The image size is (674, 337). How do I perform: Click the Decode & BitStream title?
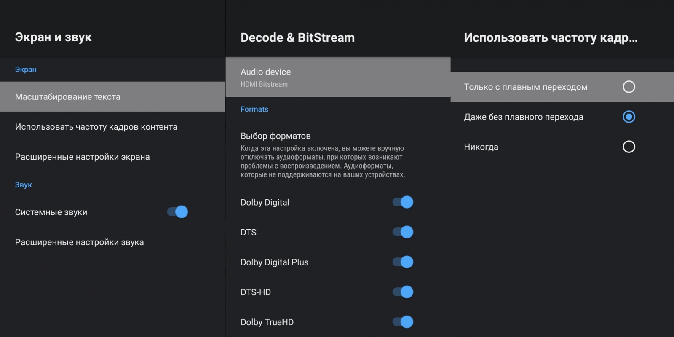pyautogui.click(x=297, y=37)
